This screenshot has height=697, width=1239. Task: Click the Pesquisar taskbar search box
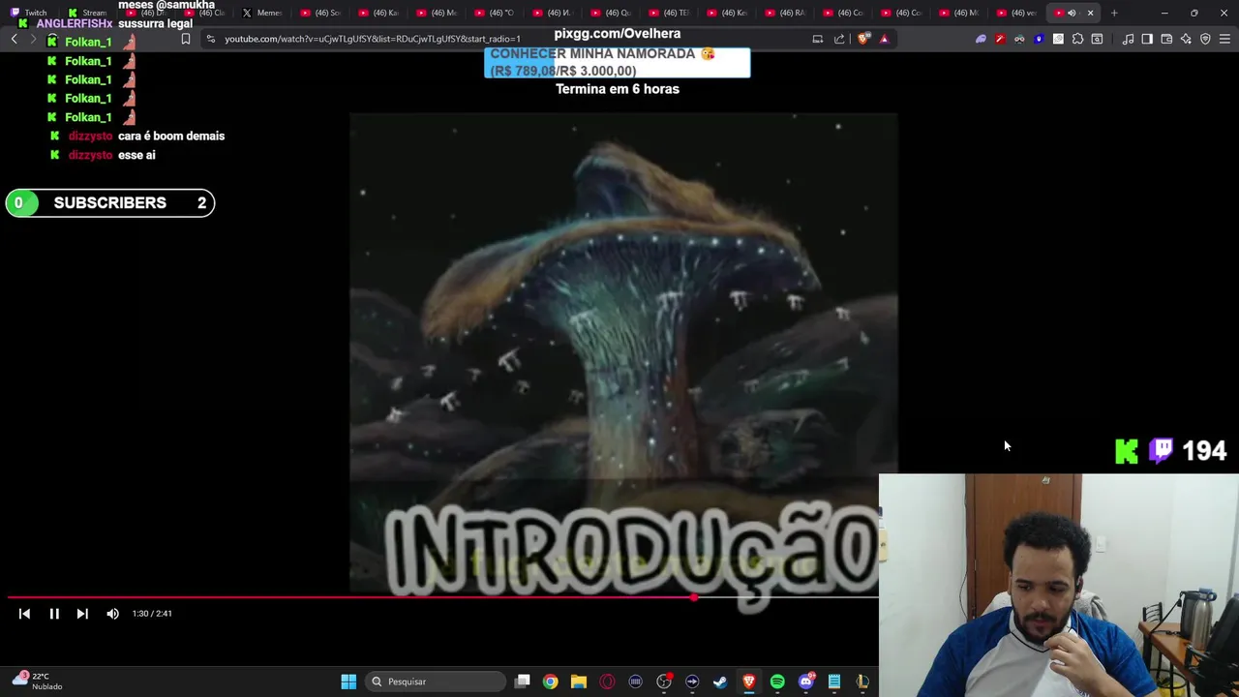pyautogui.click(x=436, y=682)
